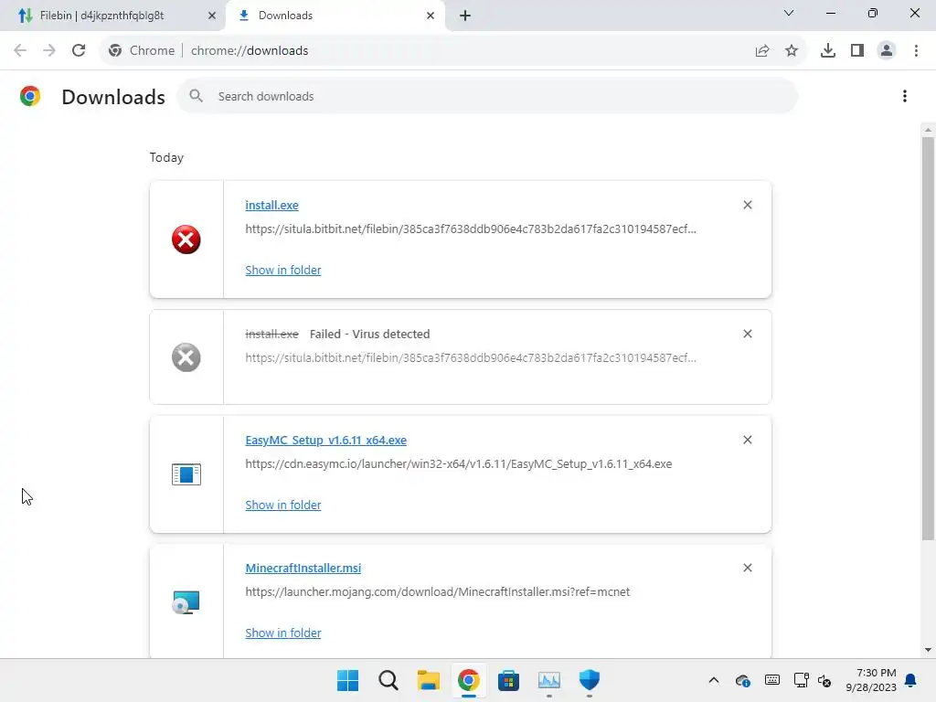This screenshot has height=702, width=936.
Task: Toggle the browser side panel
Action: point(857,51)
